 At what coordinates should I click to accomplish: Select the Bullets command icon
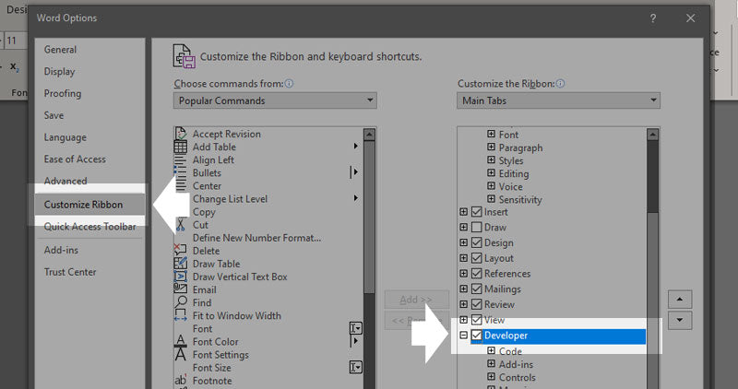coord(181,172)
